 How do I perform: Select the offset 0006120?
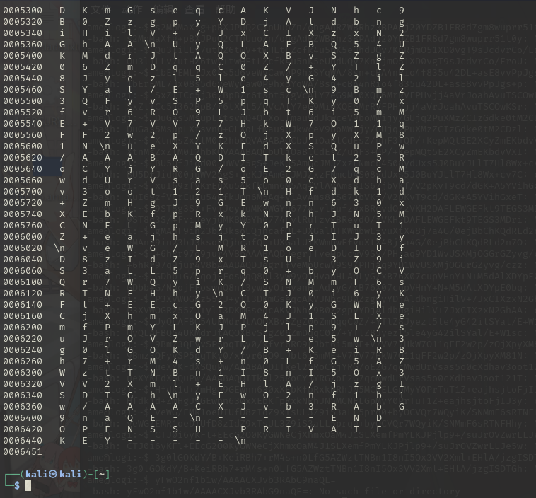(23, 293)
